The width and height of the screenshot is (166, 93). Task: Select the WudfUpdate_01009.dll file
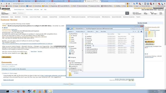click(92, 53)
